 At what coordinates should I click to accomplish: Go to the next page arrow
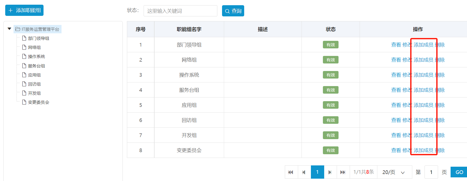click(330, 172)
